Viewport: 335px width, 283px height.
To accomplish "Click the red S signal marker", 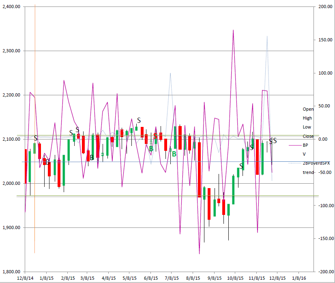I will [x=155, y=136].
